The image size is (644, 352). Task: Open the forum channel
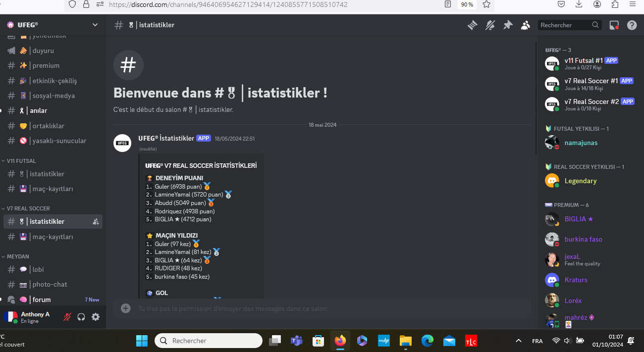pyautogui.click(x=53, y=300)
